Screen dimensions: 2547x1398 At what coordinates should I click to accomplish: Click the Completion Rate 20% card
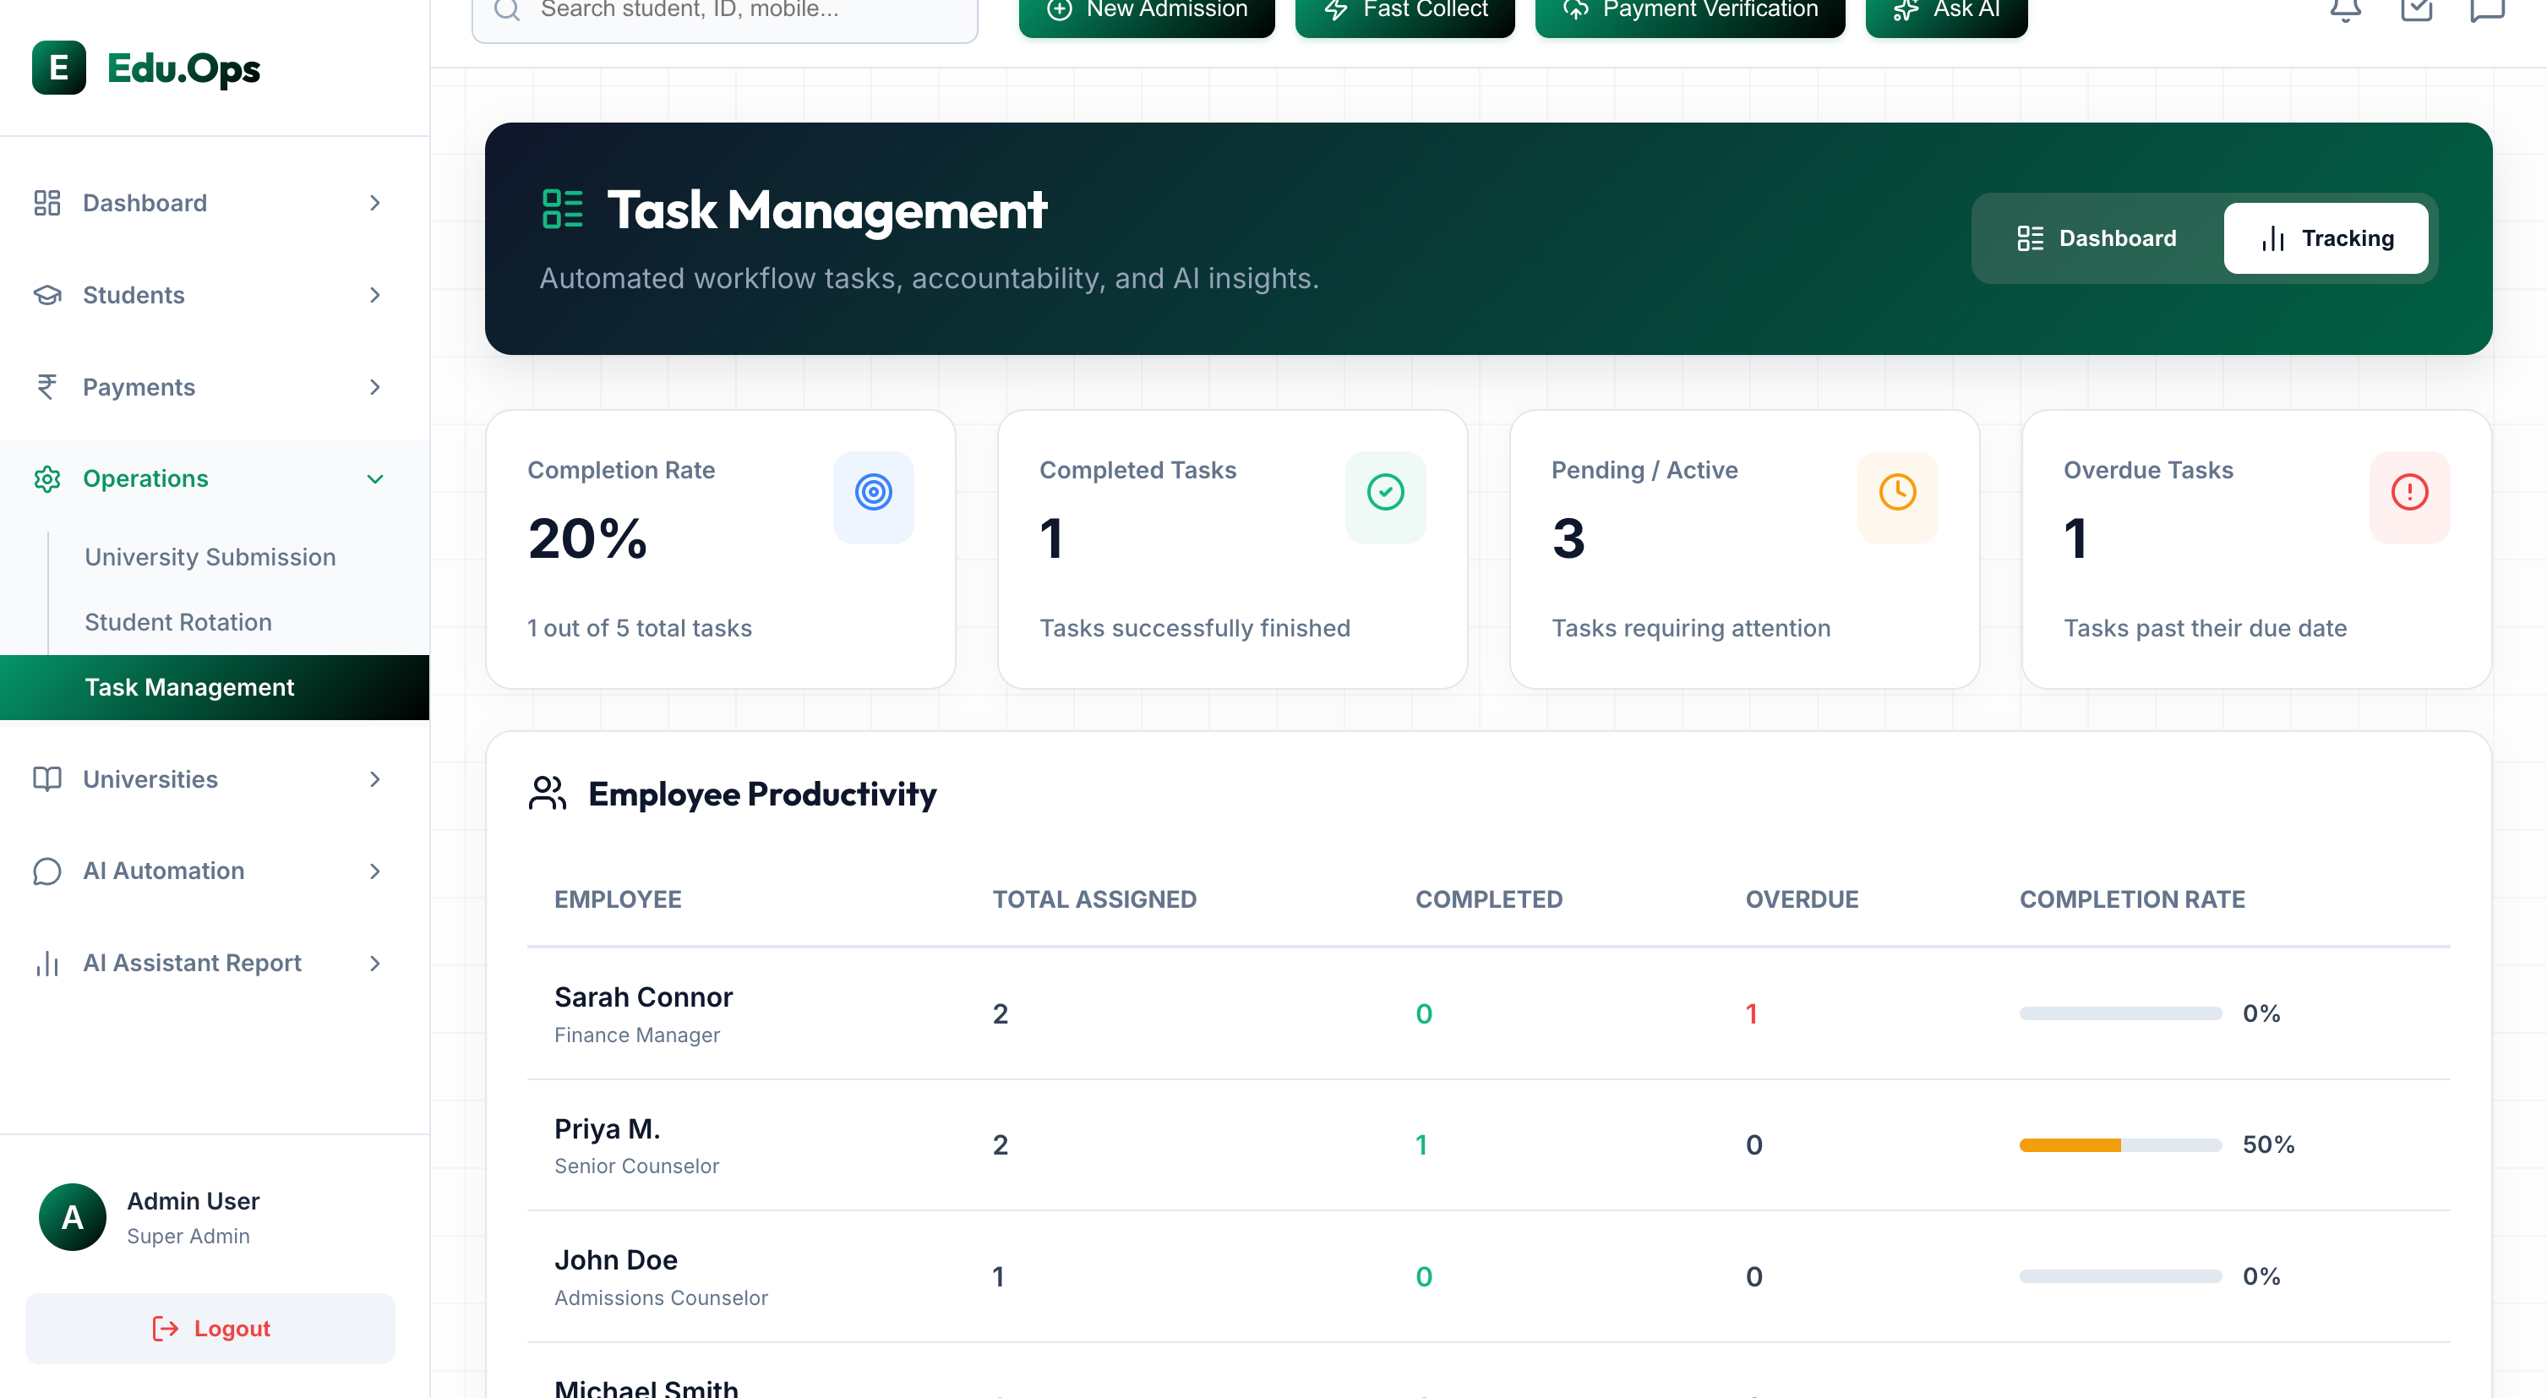click(721, 549)
